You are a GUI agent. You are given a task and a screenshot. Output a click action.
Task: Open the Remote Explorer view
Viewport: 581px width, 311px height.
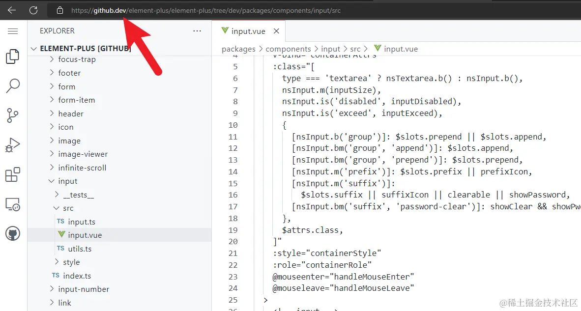point(13,204)
